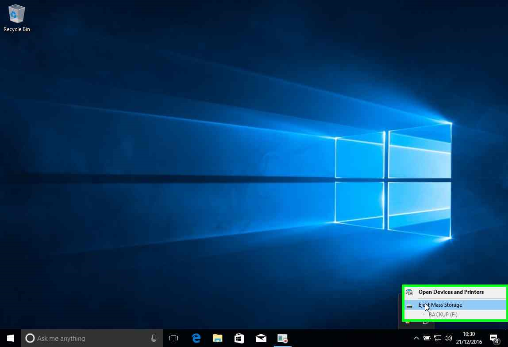508x347 pixels.
Task: Click the Show Desktop strip at taskbar end
Action: [506, 338]
